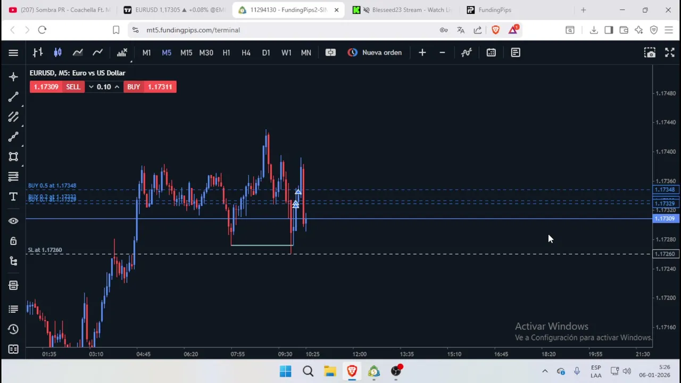This screenshot has height=383, width=681.
Task: Select the shapes drawing tool
Action: (x=13, y=157)
